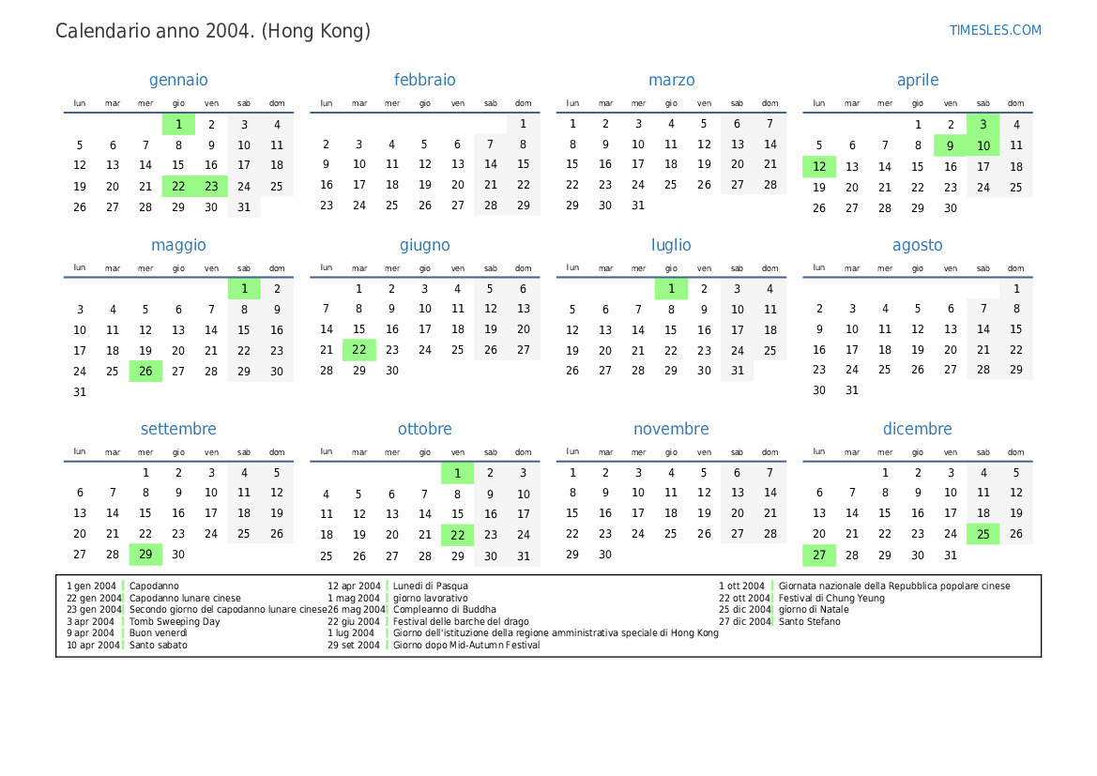Viewport: 1097px width, 776px height.
Task: Click the ottobre month title
Action: (x=424, y=430)
